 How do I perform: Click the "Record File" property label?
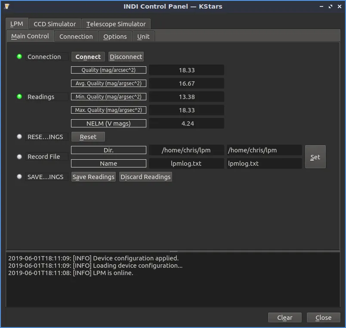pos(46,157)
